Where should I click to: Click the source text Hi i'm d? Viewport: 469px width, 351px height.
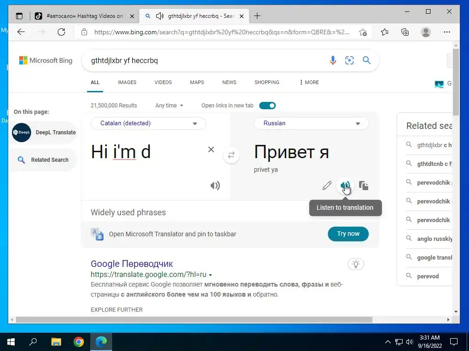tap(120, 152)
